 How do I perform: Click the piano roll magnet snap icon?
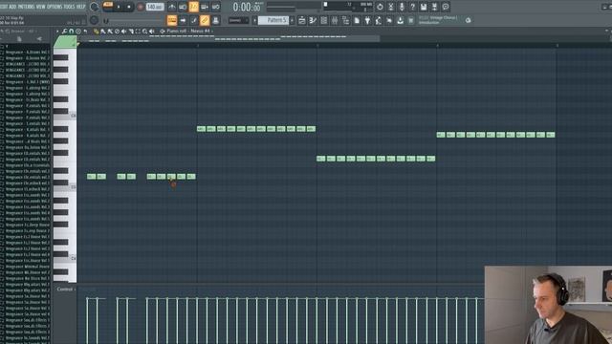72,32
